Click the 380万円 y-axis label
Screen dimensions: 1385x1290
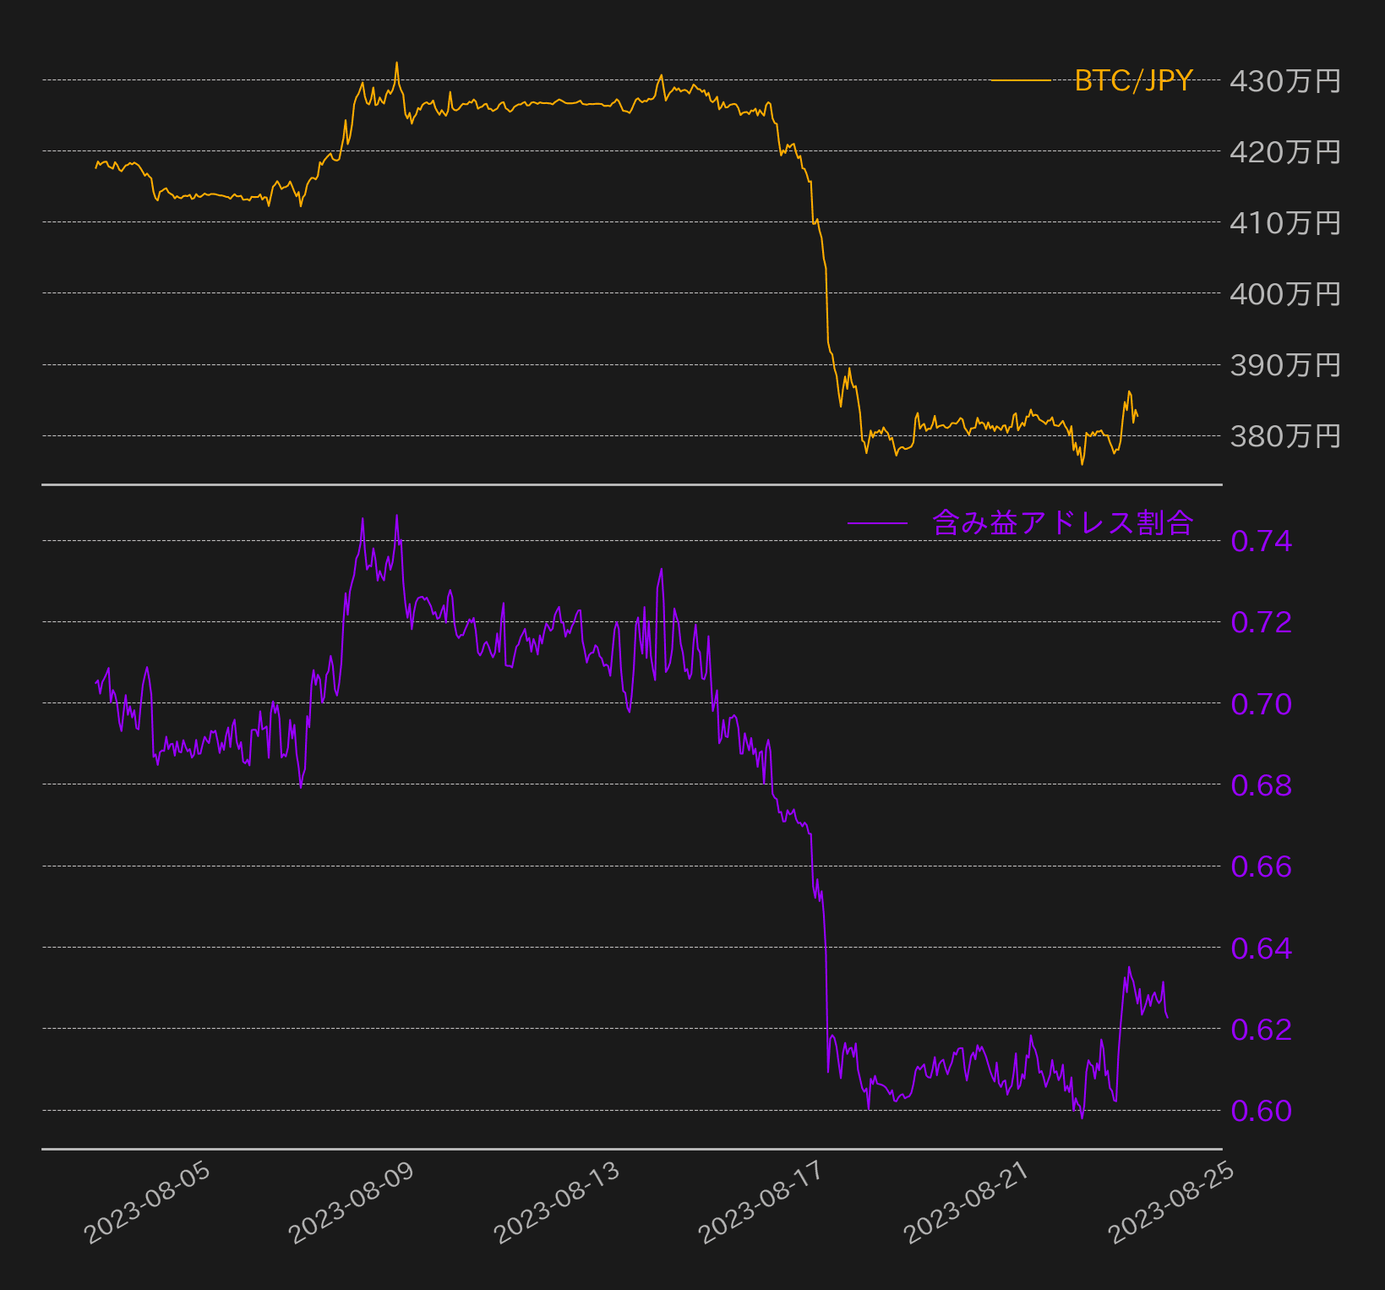click(x=1284, y=436)
